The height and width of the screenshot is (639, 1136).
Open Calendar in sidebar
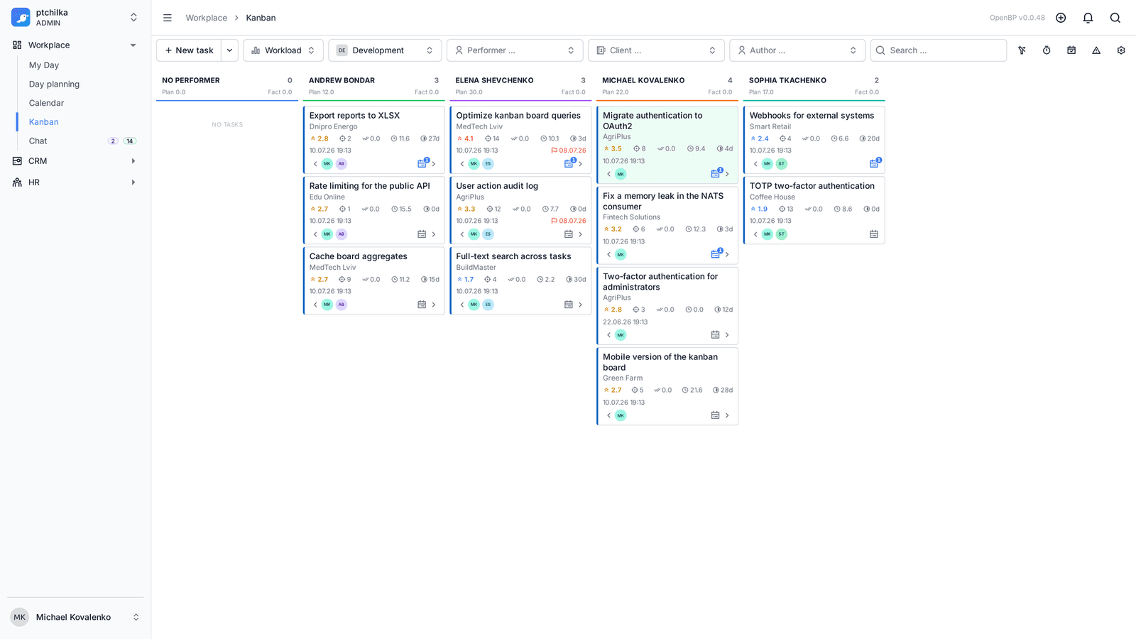46,103
